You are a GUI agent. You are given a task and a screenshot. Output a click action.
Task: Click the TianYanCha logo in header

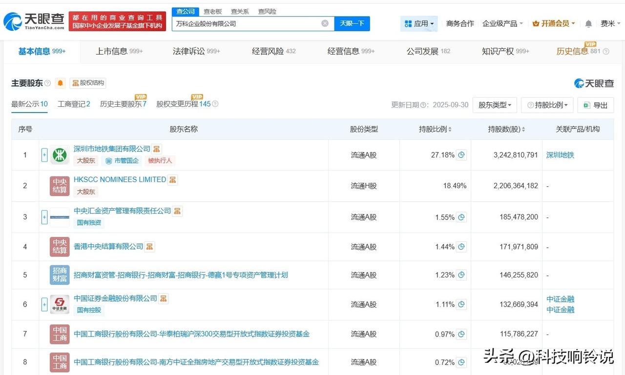34,21
